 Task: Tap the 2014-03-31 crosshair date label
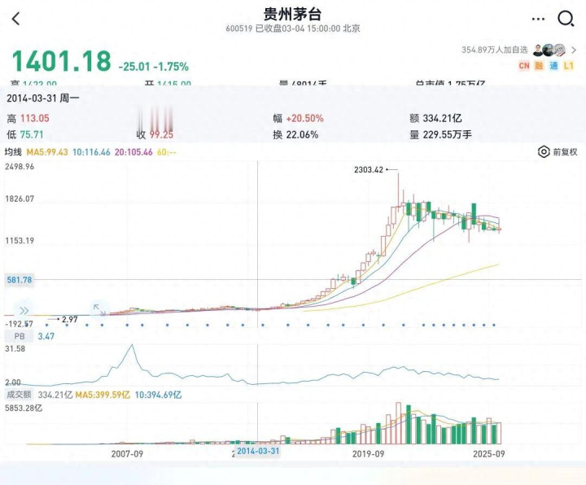click(258, 451)
